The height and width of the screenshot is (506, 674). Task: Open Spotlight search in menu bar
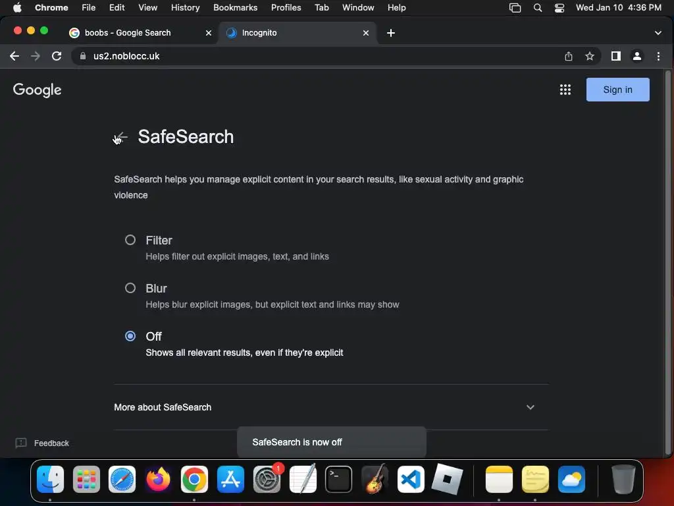tap(538, 8)
